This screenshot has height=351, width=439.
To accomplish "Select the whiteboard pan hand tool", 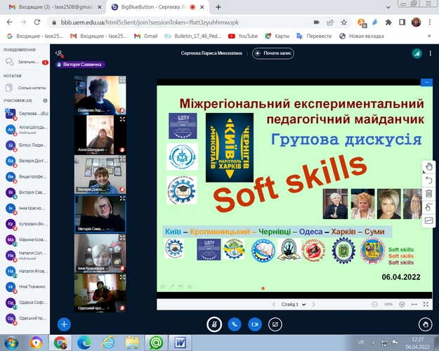I will tap(429, 166).
